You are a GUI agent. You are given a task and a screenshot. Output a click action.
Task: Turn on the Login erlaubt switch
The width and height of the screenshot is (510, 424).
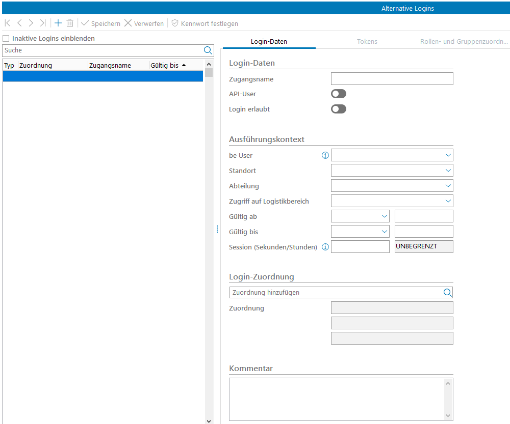[339, 109]
